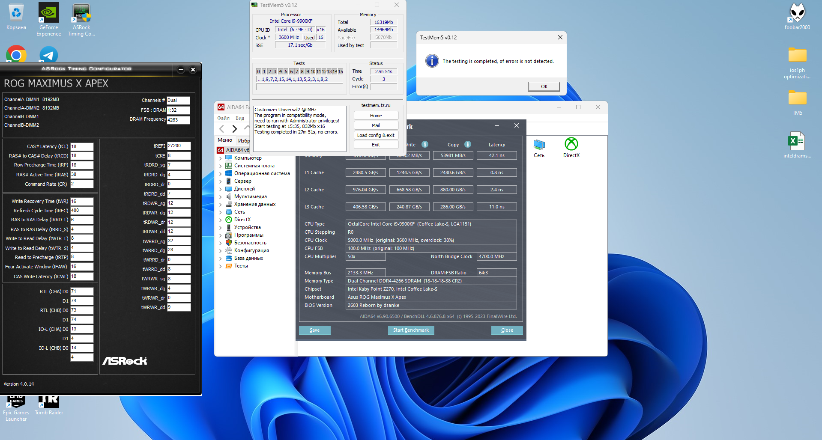Save the AIDA64 benchmark results
The width and height of the screenshot is (822, 440).
tap(314, 330)
